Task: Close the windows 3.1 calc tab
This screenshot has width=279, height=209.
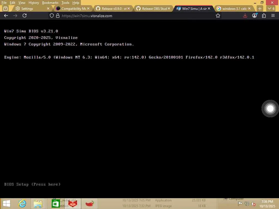Action: coord(249,8)
